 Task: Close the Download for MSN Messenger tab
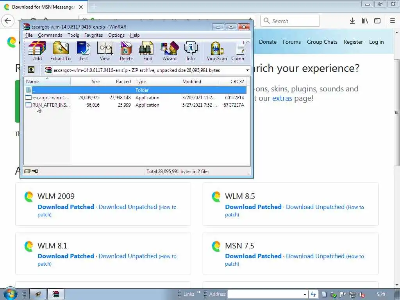[x=81, y=7]
